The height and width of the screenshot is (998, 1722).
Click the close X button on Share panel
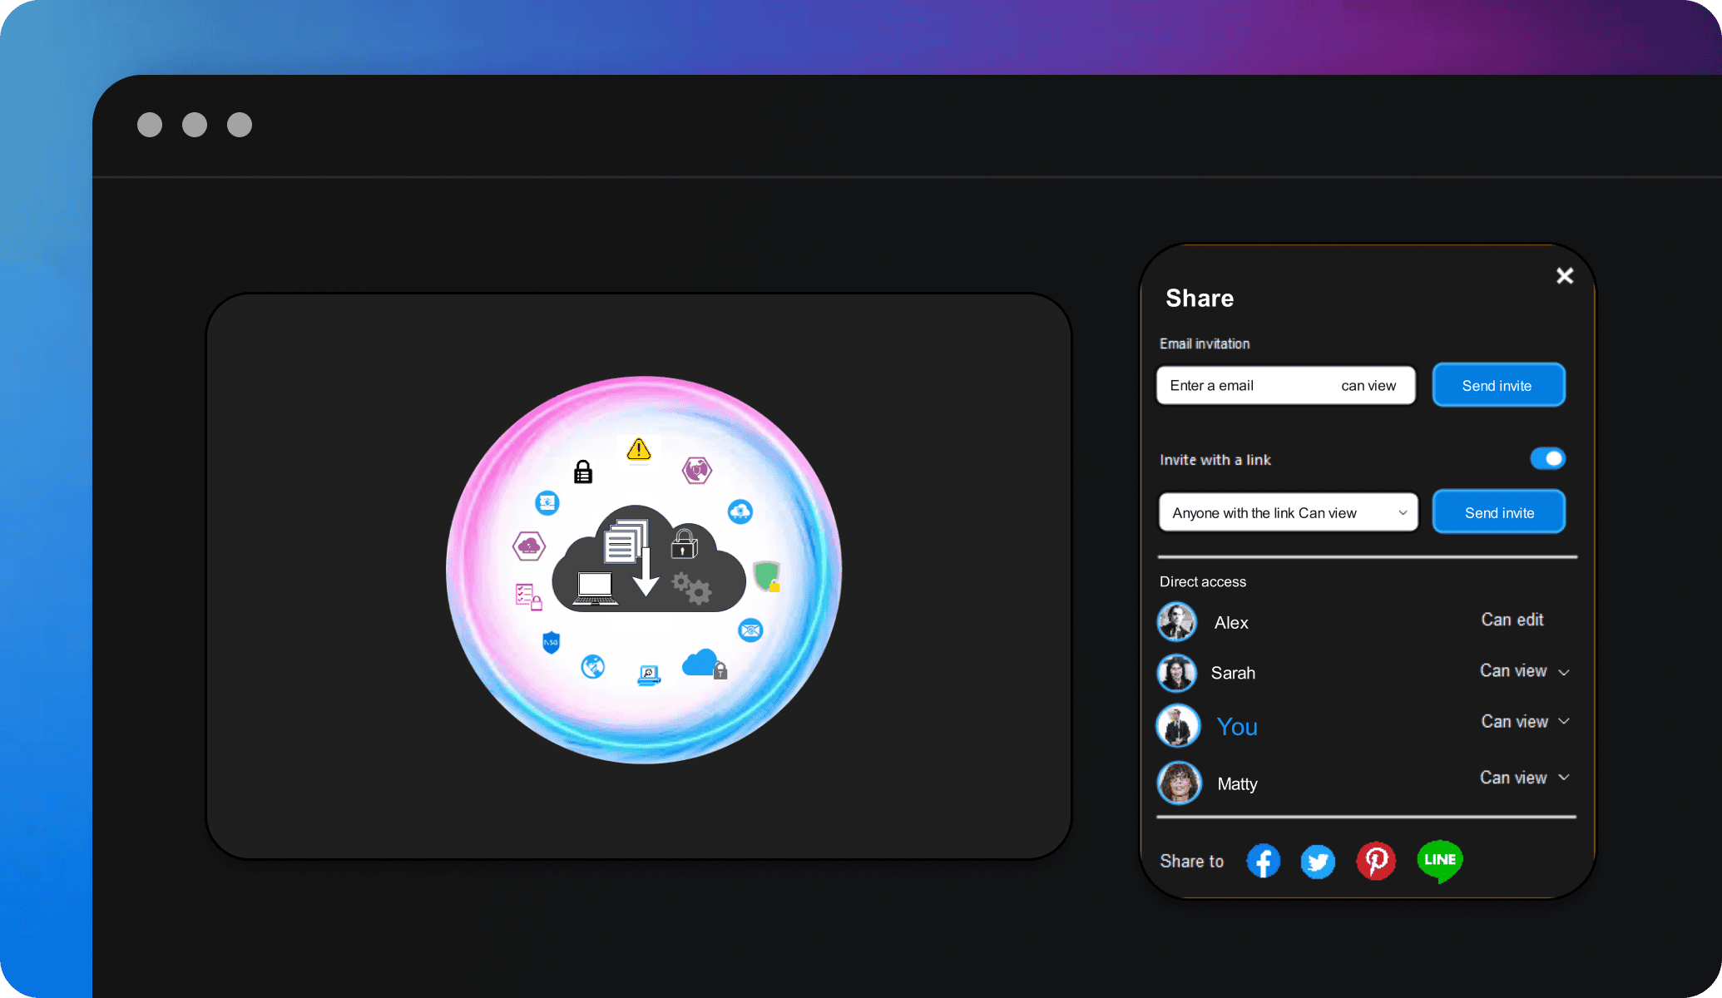click(x=1563, y=275)
